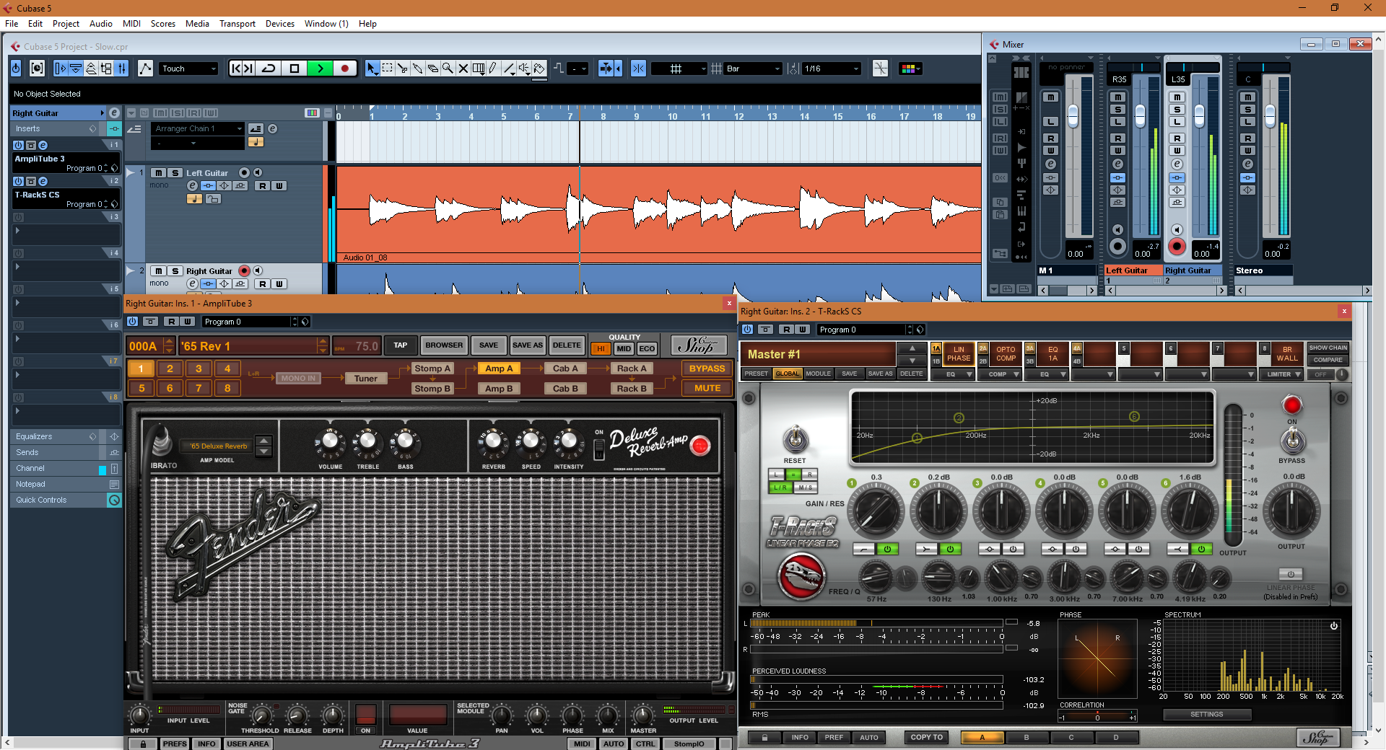Select the Glue tool
This screenshot has width=1386, height=750.
[417, 69]
